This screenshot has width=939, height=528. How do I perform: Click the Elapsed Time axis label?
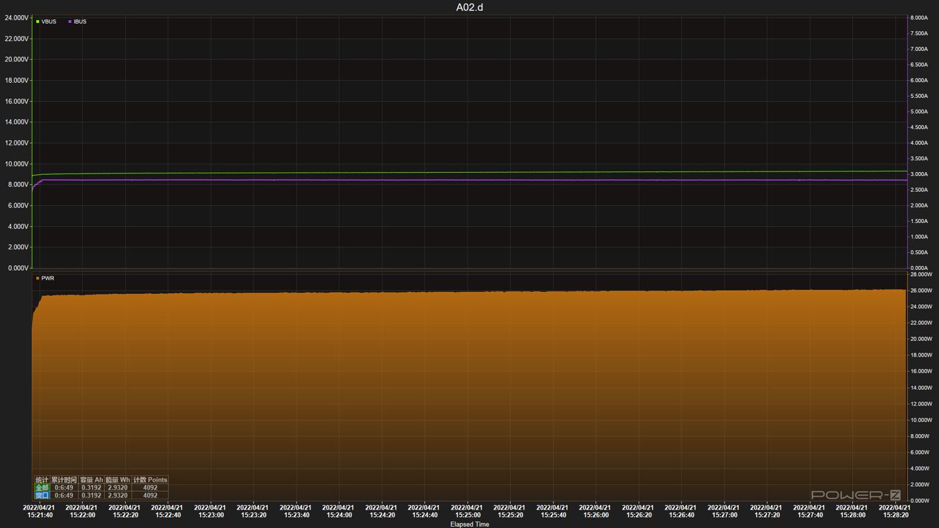click(469, 524)
